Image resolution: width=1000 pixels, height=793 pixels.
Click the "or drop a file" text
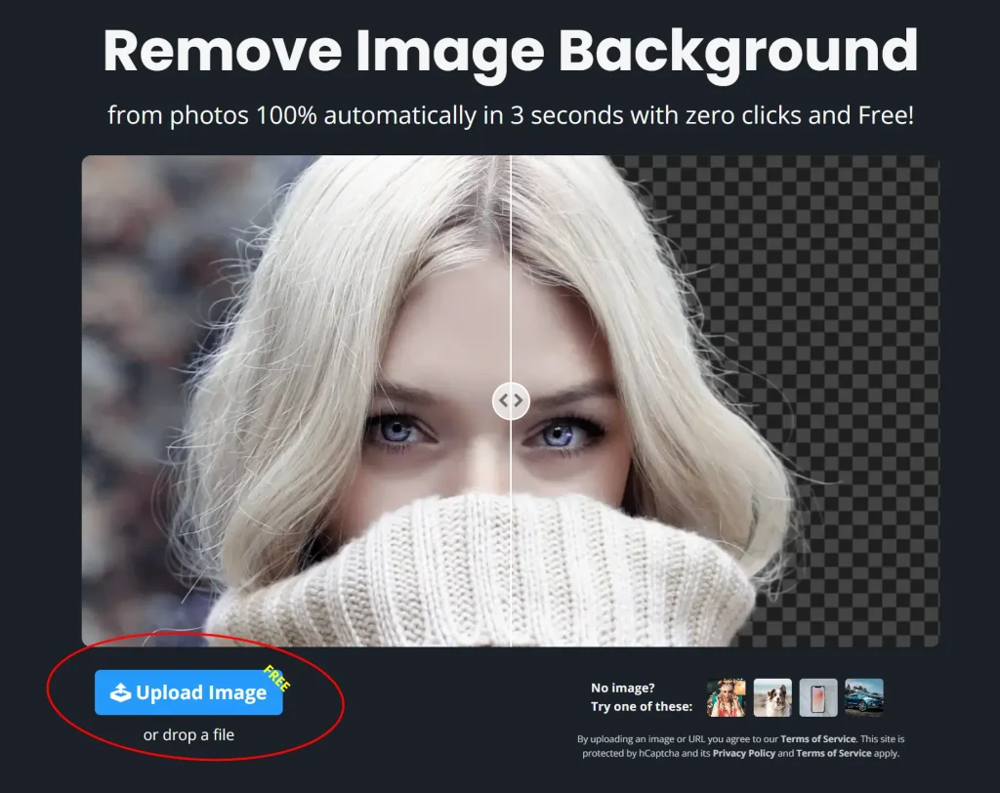point(188,734)
